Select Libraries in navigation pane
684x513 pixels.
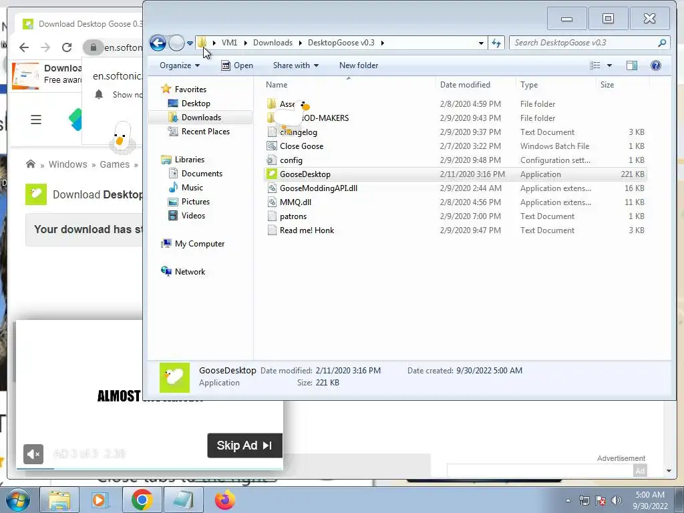click(x=189, y=160)
